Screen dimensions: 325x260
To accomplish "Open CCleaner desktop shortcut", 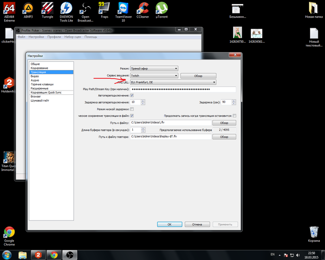I will tap(143, 10).
